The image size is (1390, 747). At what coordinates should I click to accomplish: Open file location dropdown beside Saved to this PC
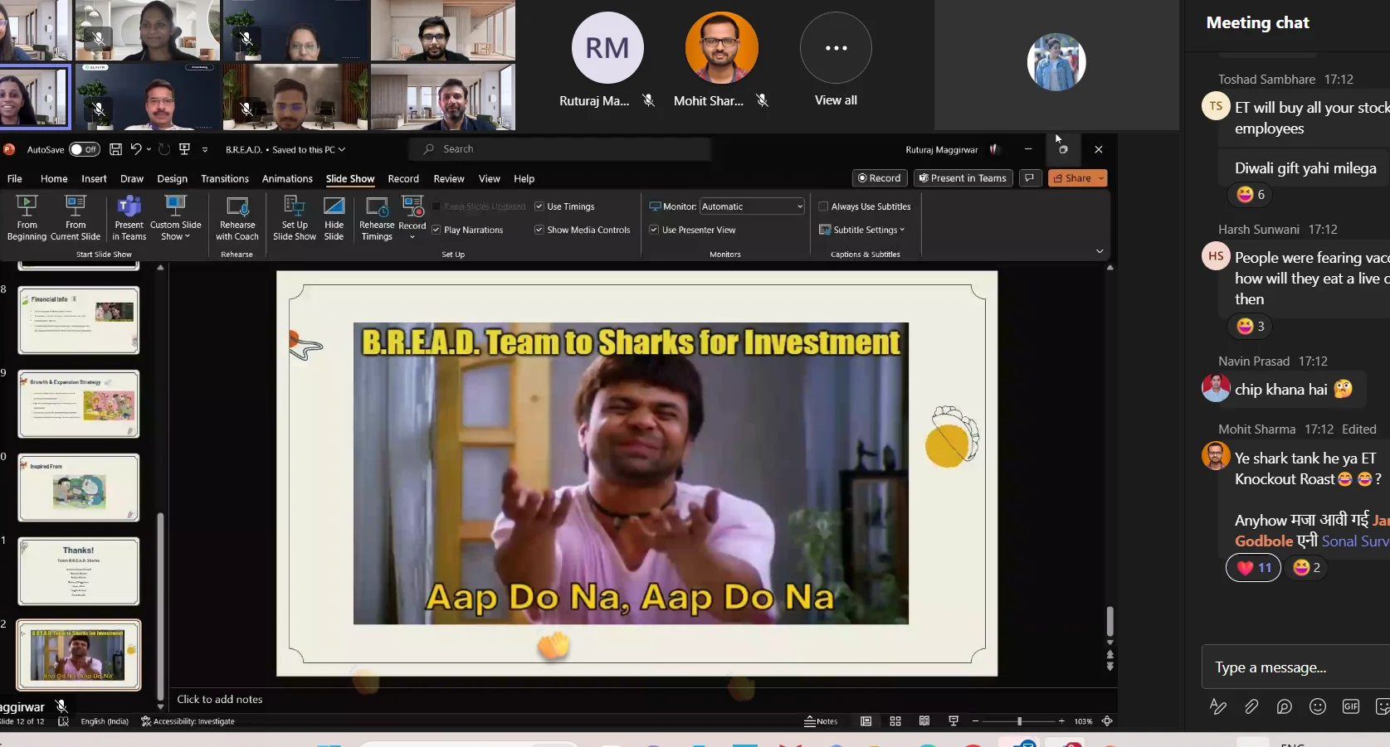click(x=342, y=150)
